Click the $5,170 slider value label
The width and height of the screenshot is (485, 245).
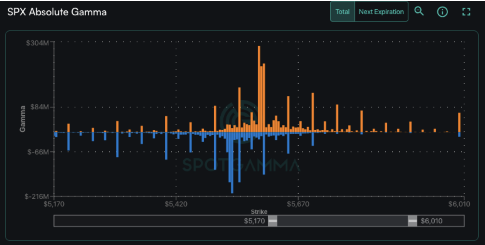[254, 221]
